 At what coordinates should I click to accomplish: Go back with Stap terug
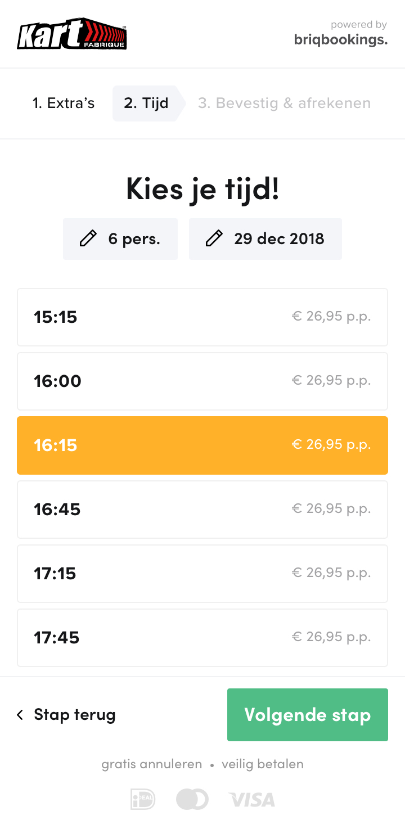(x=74, y=715)
